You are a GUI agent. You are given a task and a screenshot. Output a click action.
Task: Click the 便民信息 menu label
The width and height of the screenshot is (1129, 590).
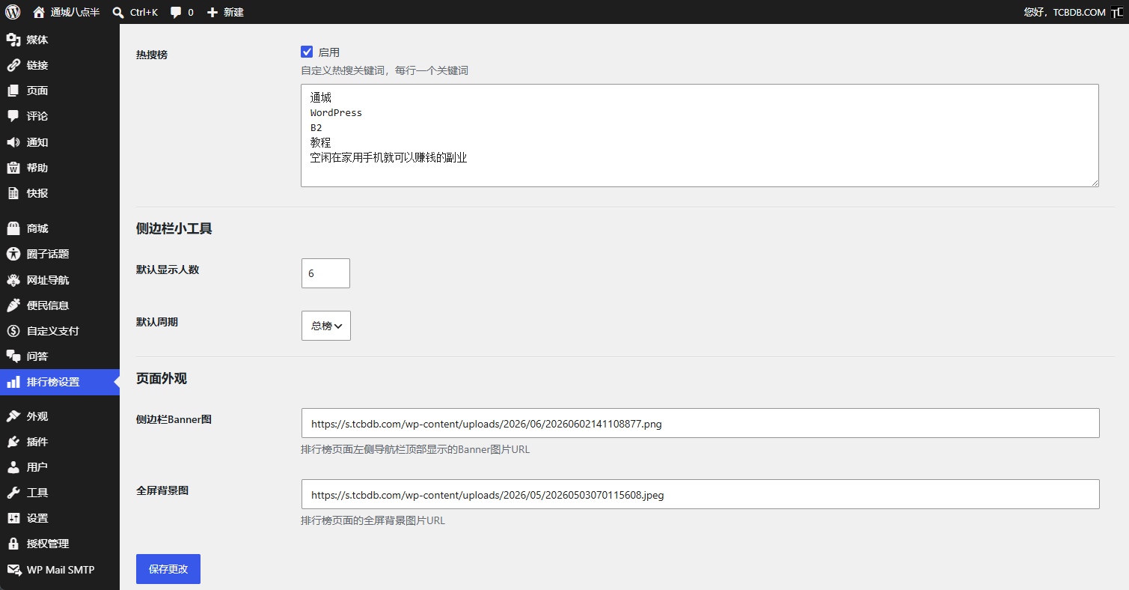click(x=48, y=305)
